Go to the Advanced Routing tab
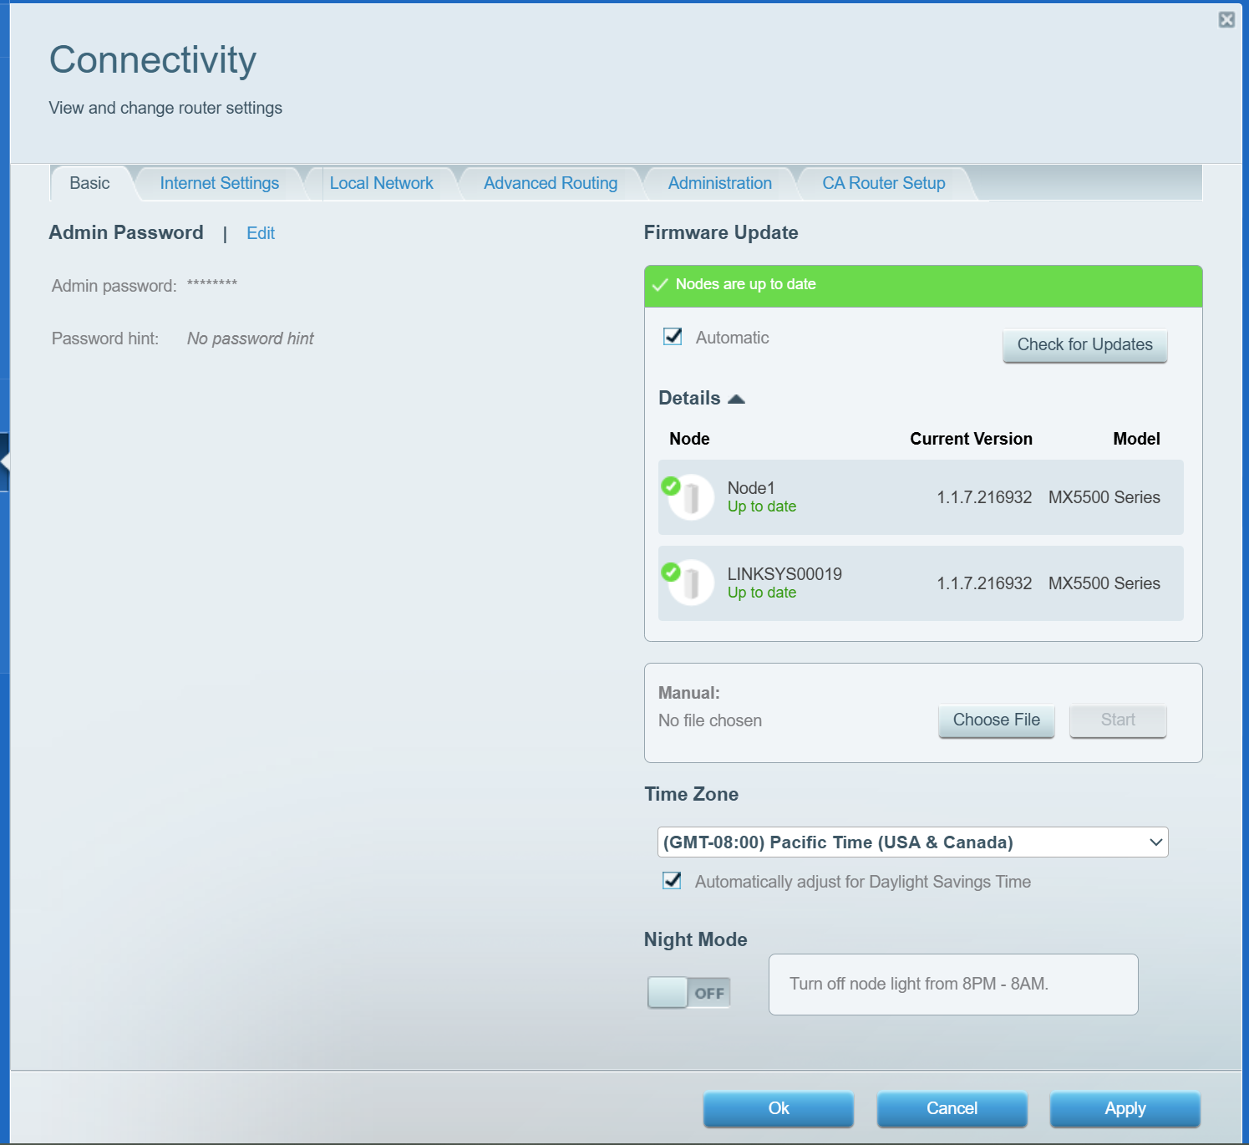Screen dimensions: 1249x1145 click(x=551, y=183)
